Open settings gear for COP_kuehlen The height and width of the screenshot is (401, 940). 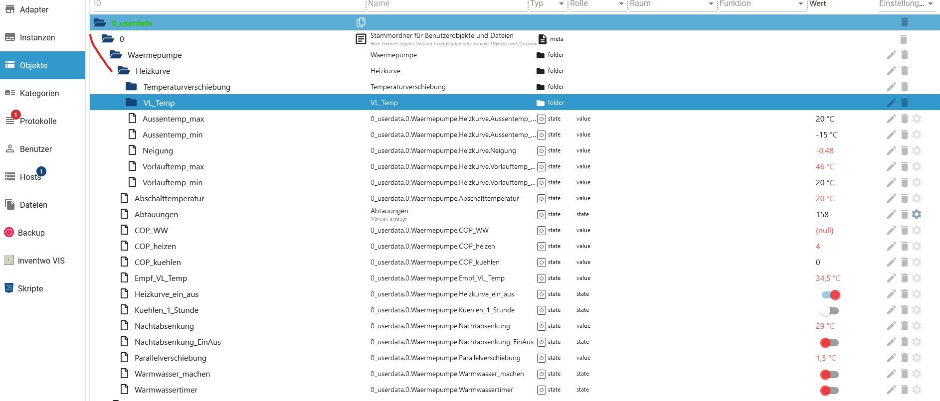pos(917,262)
